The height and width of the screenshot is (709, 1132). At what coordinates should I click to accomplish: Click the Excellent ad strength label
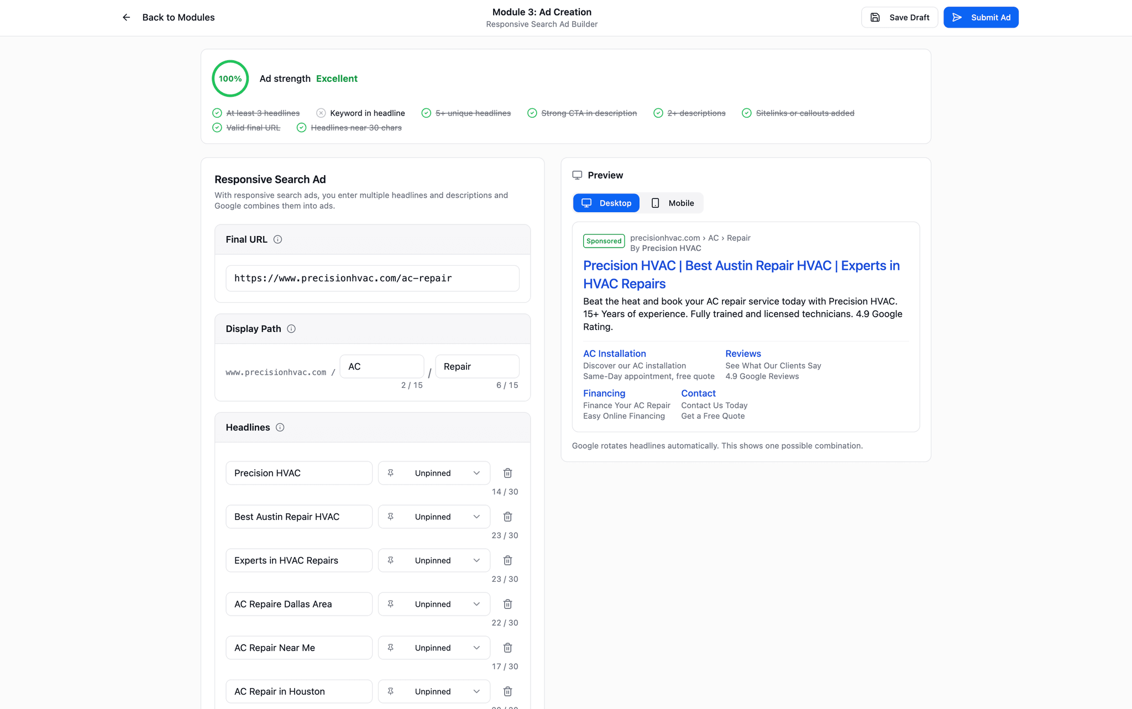click(x=337, y=78)
